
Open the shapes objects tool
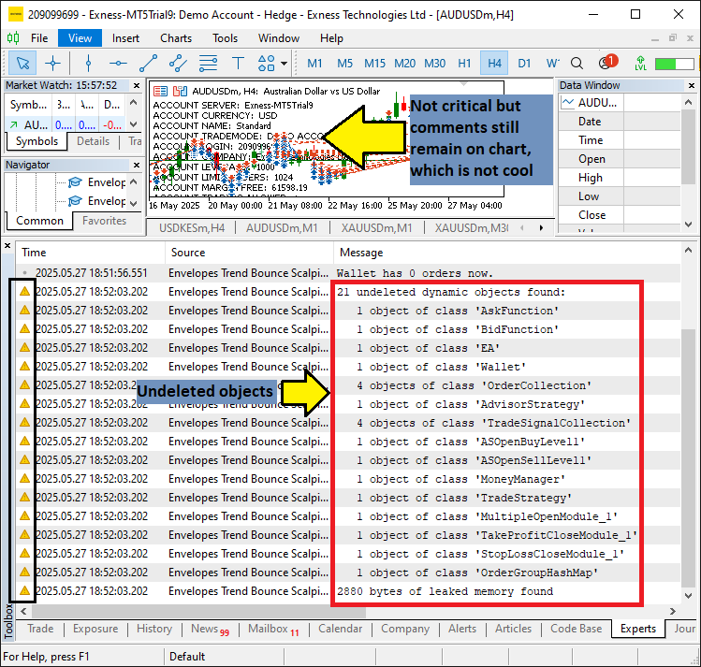tap(267, 64)
